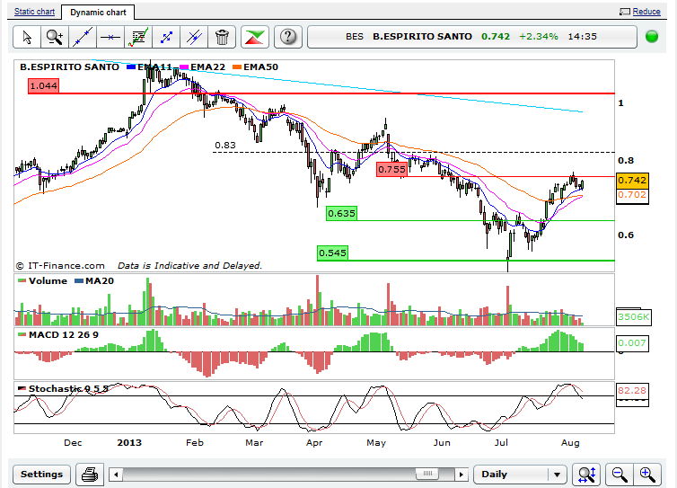Pick the horizontal line drawing tool
The height and width of the screenshot is (488, 677).
pyautogui.click(x=110, y=37)
